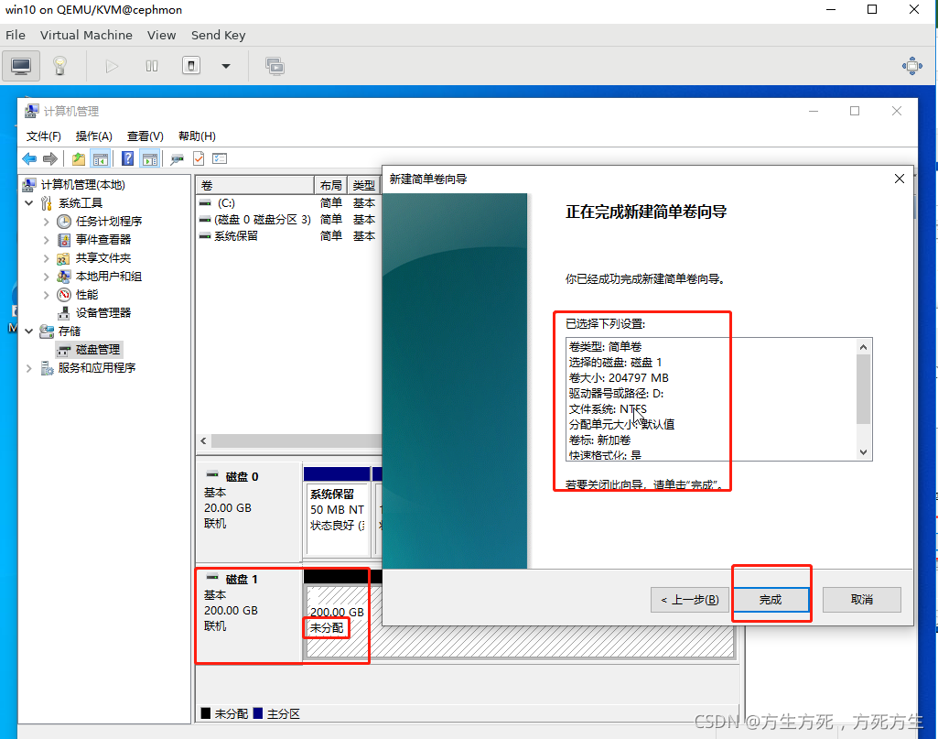Toggle the console tree pane icon

(101, 158)
